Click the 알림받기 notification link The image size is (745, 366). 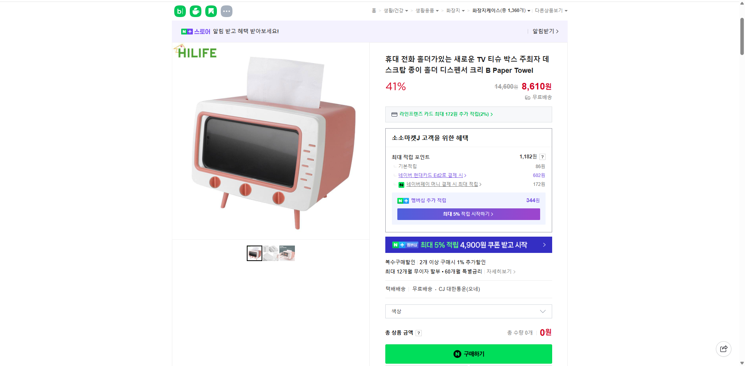(543, 31)
